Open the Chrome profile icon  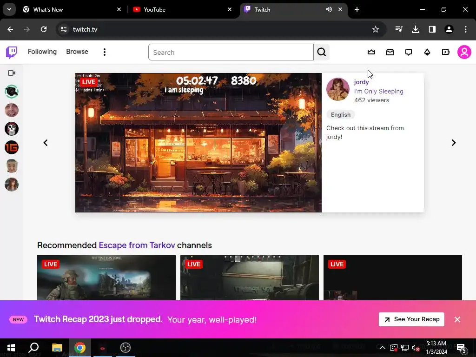point(449,29)
